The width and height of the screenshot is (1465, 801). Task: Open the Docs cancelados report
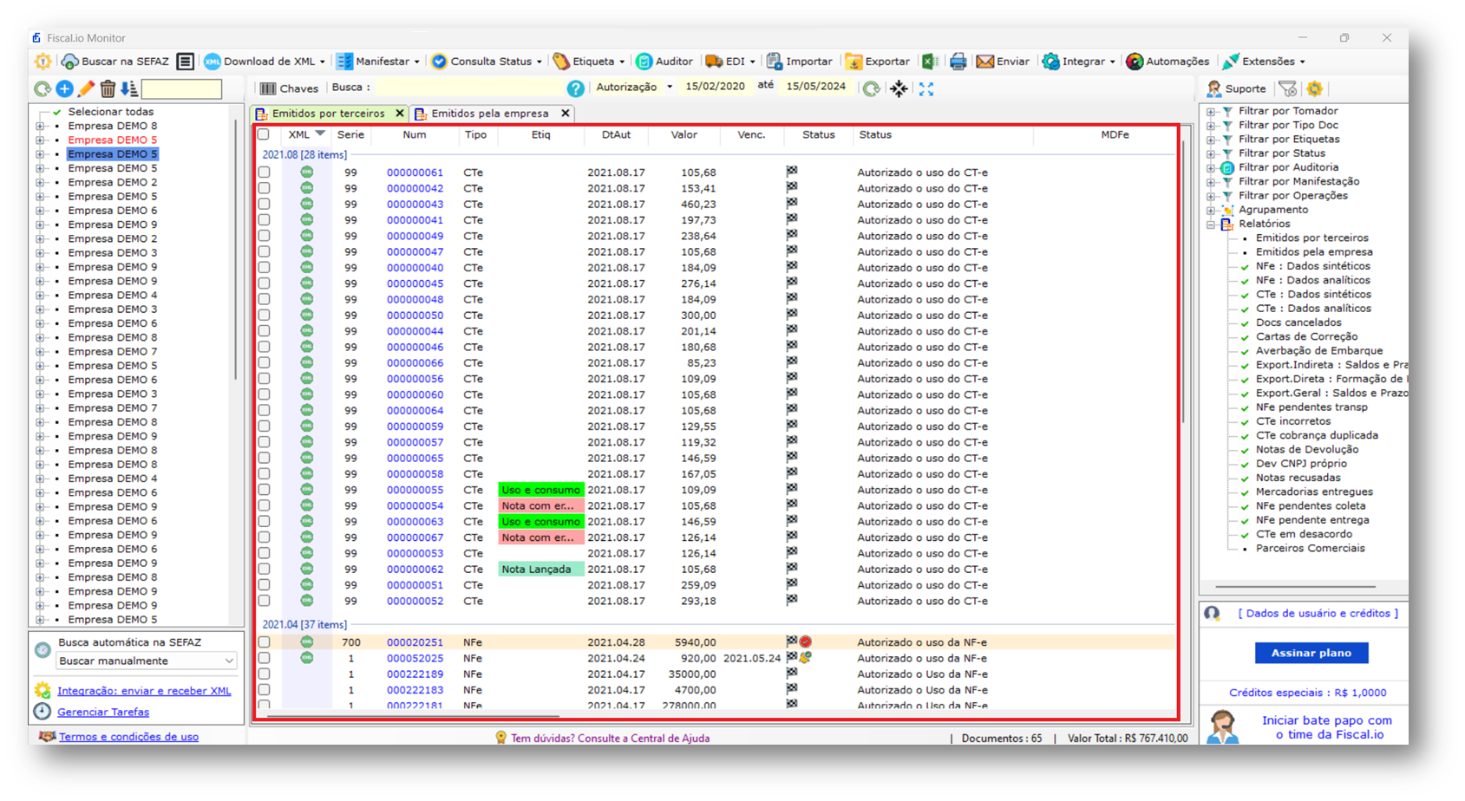[1298, 322]
